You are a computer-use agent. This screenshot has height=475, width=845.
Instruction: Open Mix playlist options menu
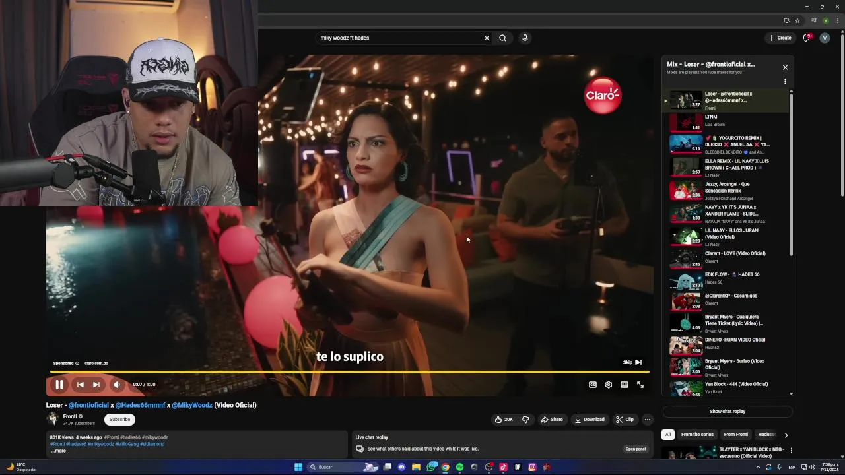[x=785, y=82]
